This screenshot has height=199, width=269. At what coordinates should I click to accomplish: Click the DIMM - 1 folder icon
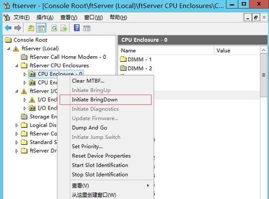pos(123,59)
